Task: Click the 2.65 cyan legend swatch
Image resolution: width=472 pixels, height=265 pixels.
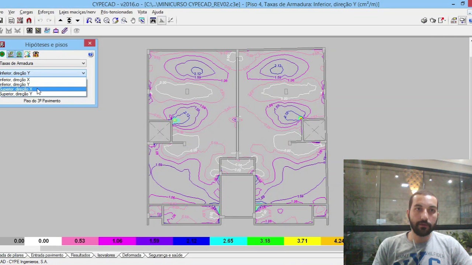Action: coord(228,241)
